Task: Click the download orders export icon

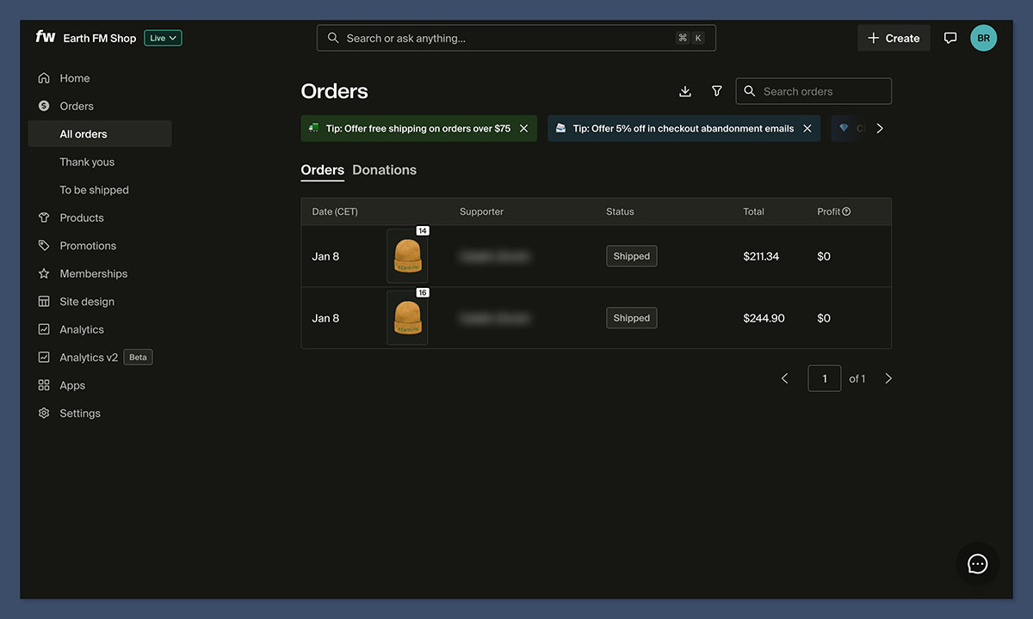Action: pos(685,91)
